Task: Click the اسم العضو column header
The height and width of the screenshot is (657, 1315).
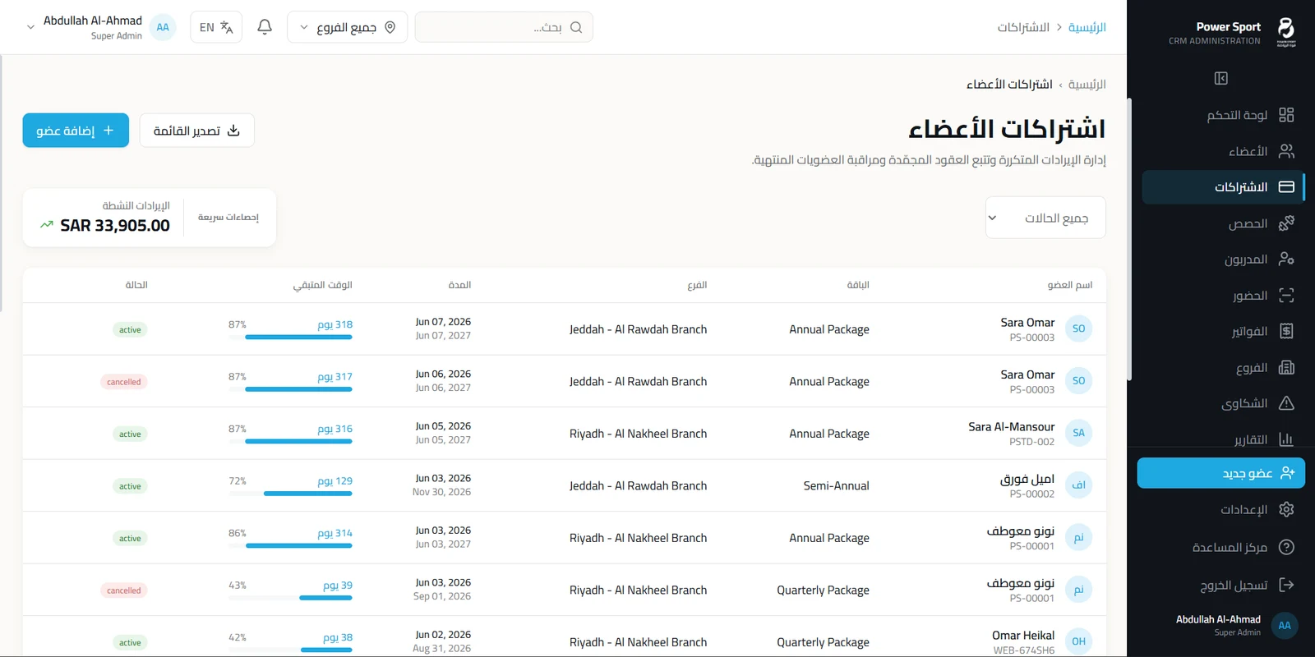Action: tap(1070, 285)
